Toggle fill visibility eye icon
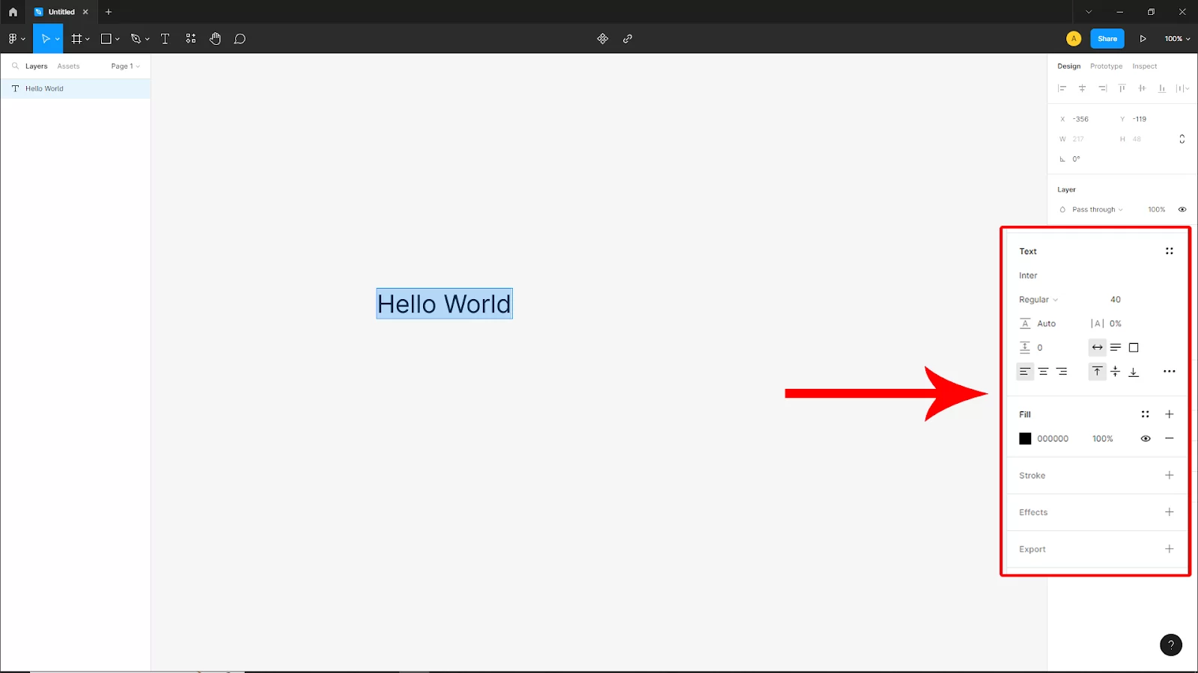 click(x=1146, y=439)
